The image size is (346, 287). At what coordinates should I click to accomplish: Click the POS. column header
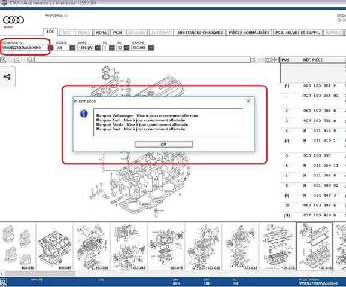tap(286, 60)
